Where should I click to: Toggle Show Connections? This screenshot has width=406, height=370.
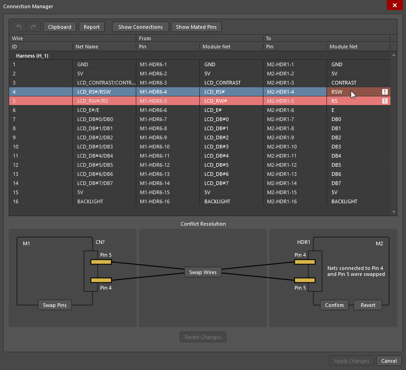[140, 27]
